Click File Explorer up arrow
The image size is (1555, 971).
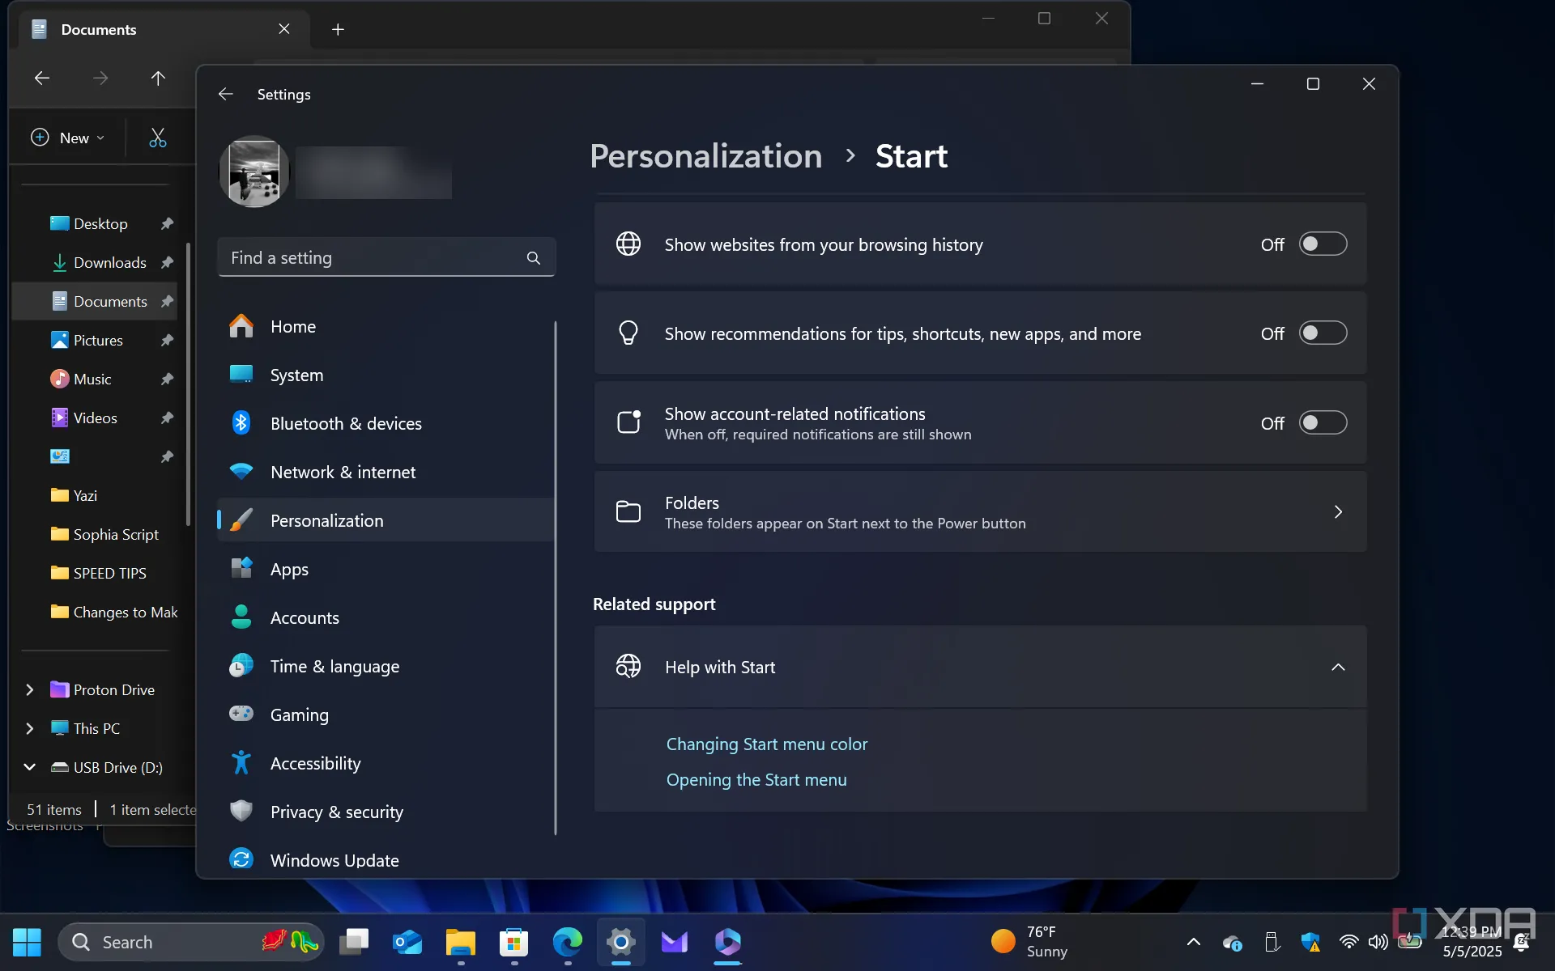158,78
